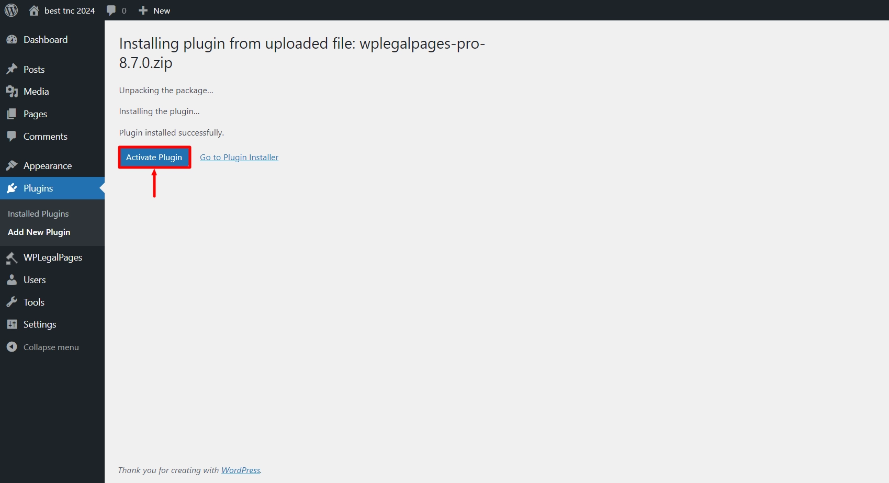Click the Pages document icon
This screenshot has width=889, height=483.
[x=13, y=114]
